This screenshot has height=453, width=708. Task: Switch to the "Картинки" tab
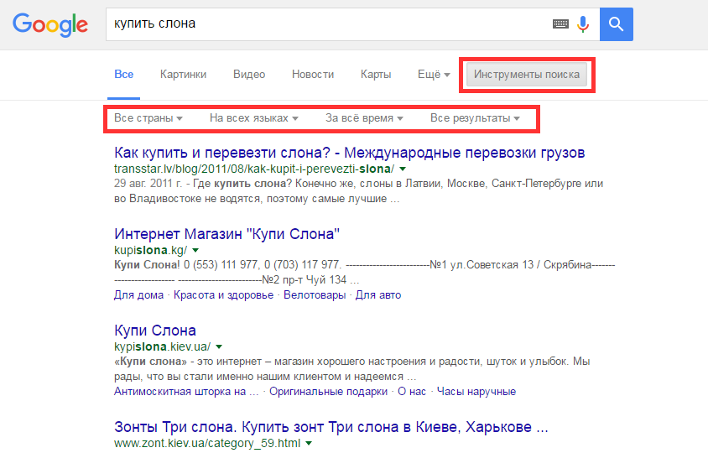click(184, 74)
